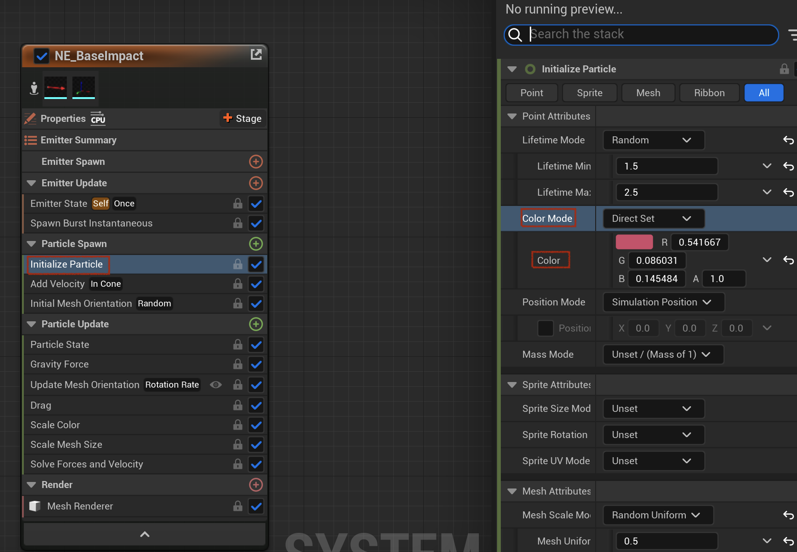Click the Properties pencil icon
The width and height of the screenshot is (797, 552).
click(30, 119)
